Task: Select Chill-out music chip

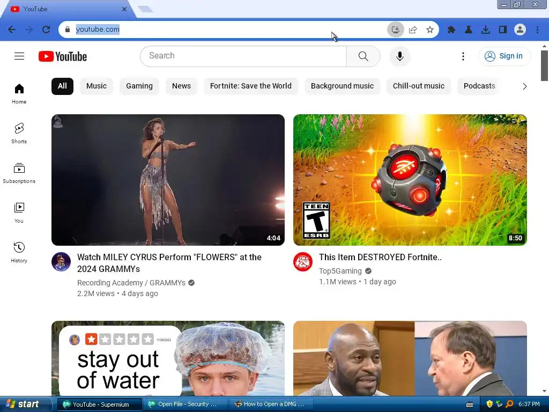Action: pos(418,86)
